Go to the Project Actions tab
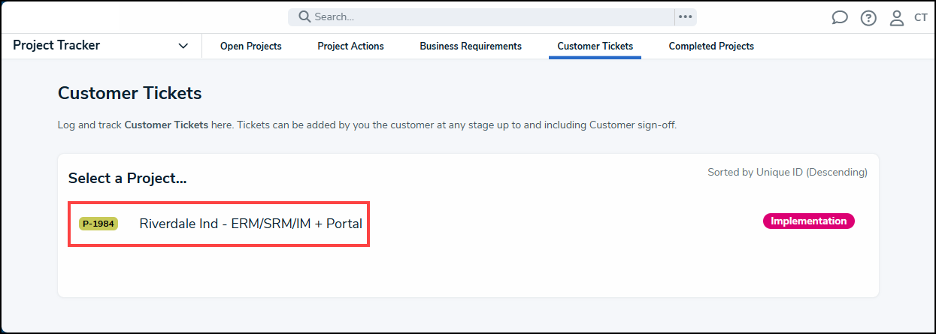 (350, 47)
